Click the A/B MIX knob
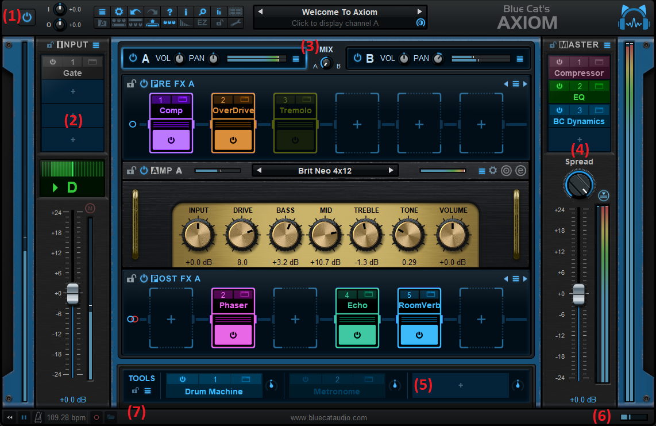The image size is (656, 426). click(x=326, y=63)
